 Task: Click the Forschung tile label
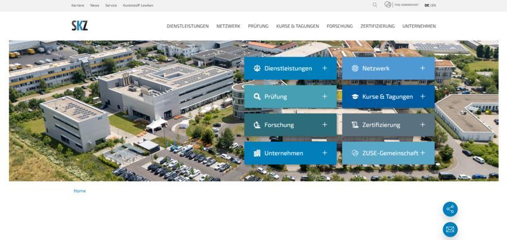coord(279,124)
